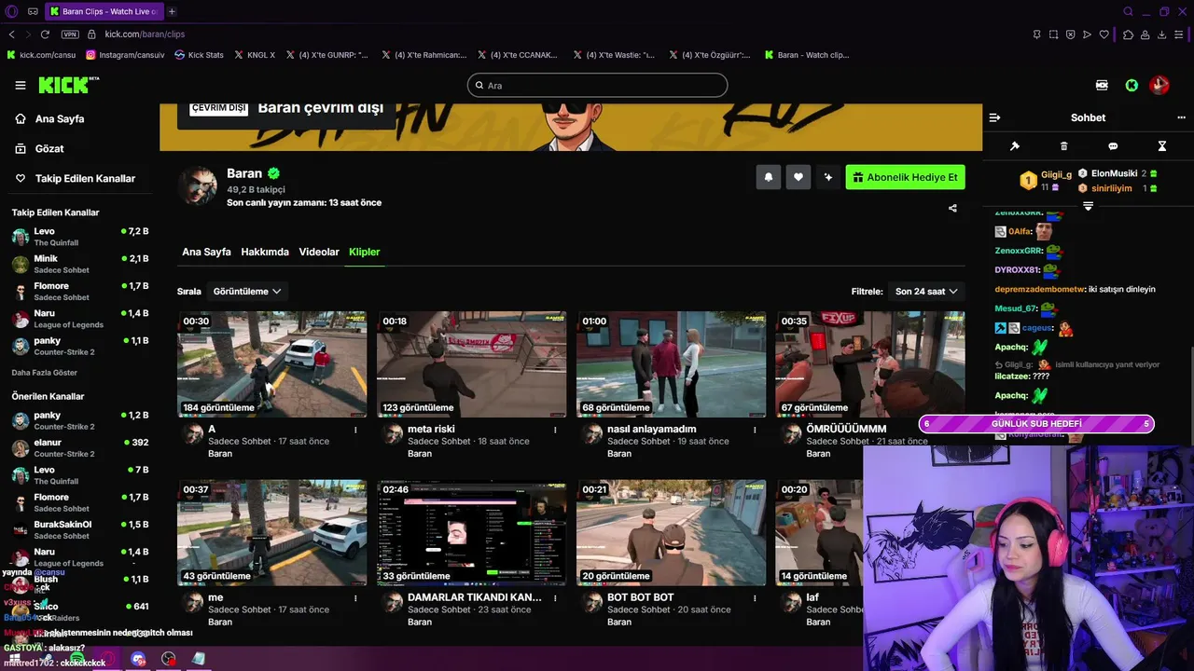Toggle the heart follow button for Baran
1194x671 pixels.
pos(798,177)
